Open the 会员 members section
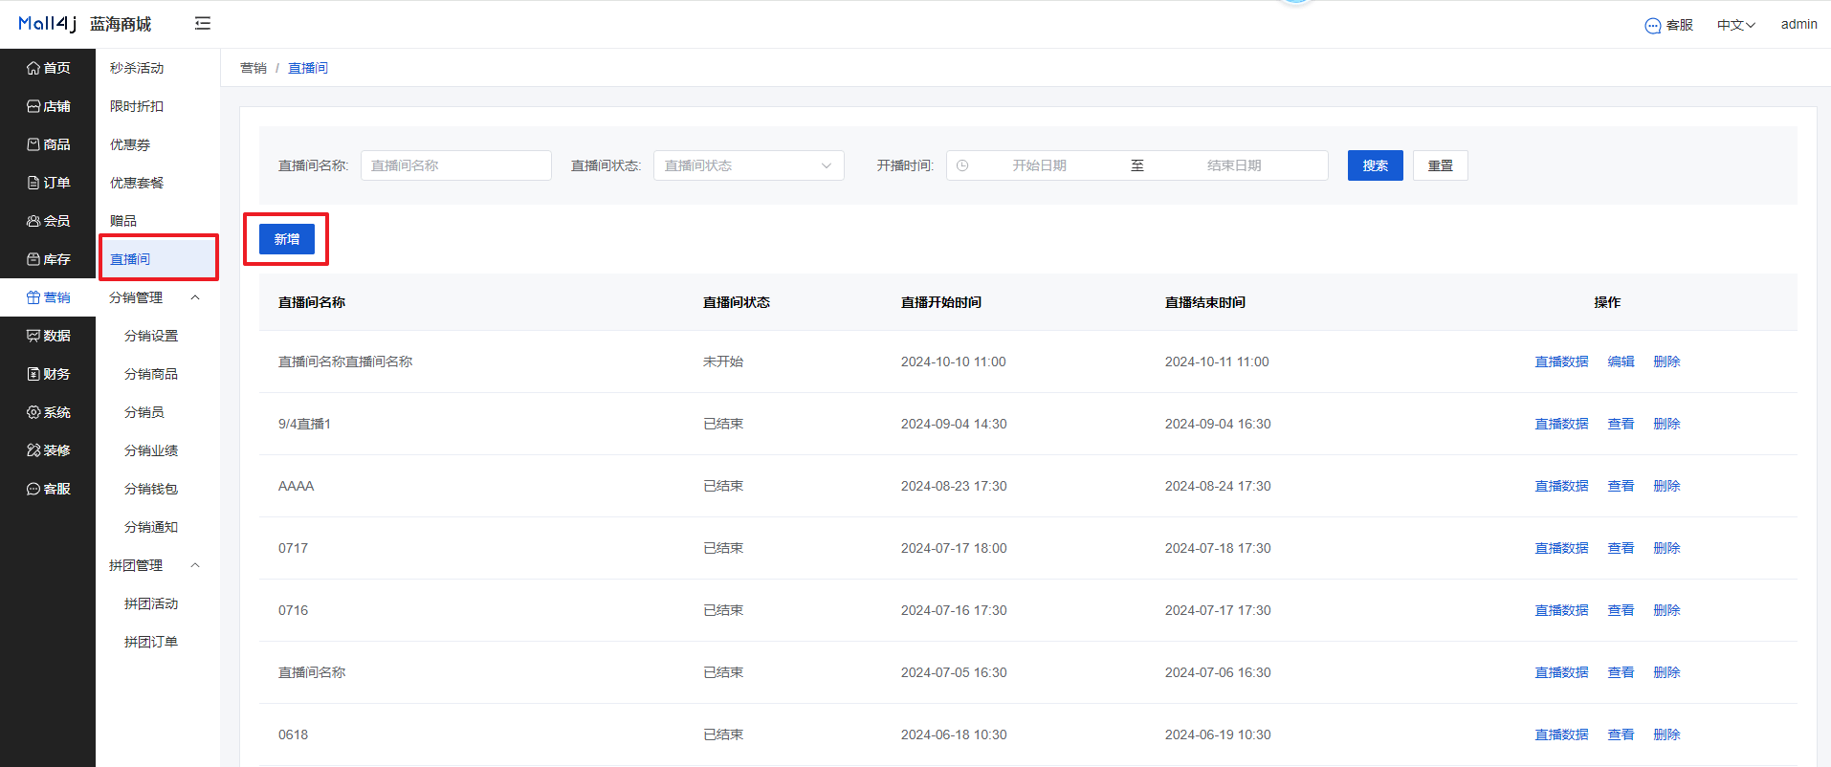 coord(48,221)
